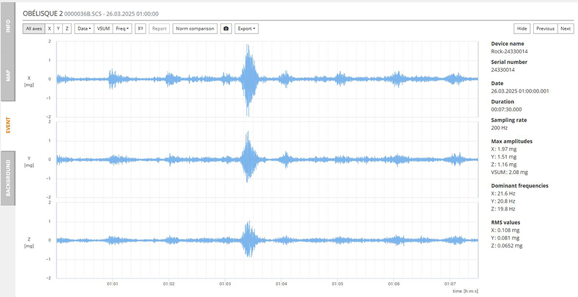Click the 01:01 time axis label

112,284
